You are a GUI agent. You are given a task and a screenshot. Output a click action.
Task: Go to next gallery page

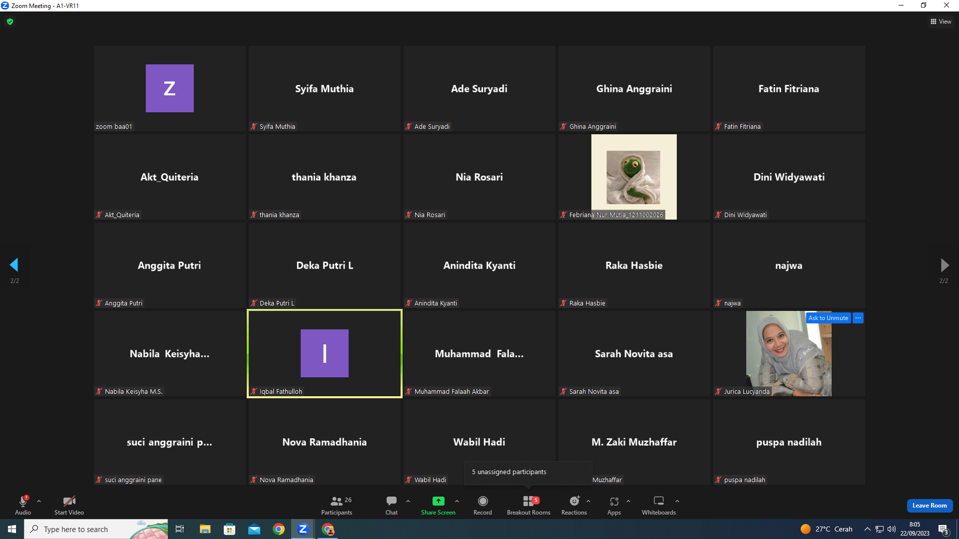[x=944, y=265]
